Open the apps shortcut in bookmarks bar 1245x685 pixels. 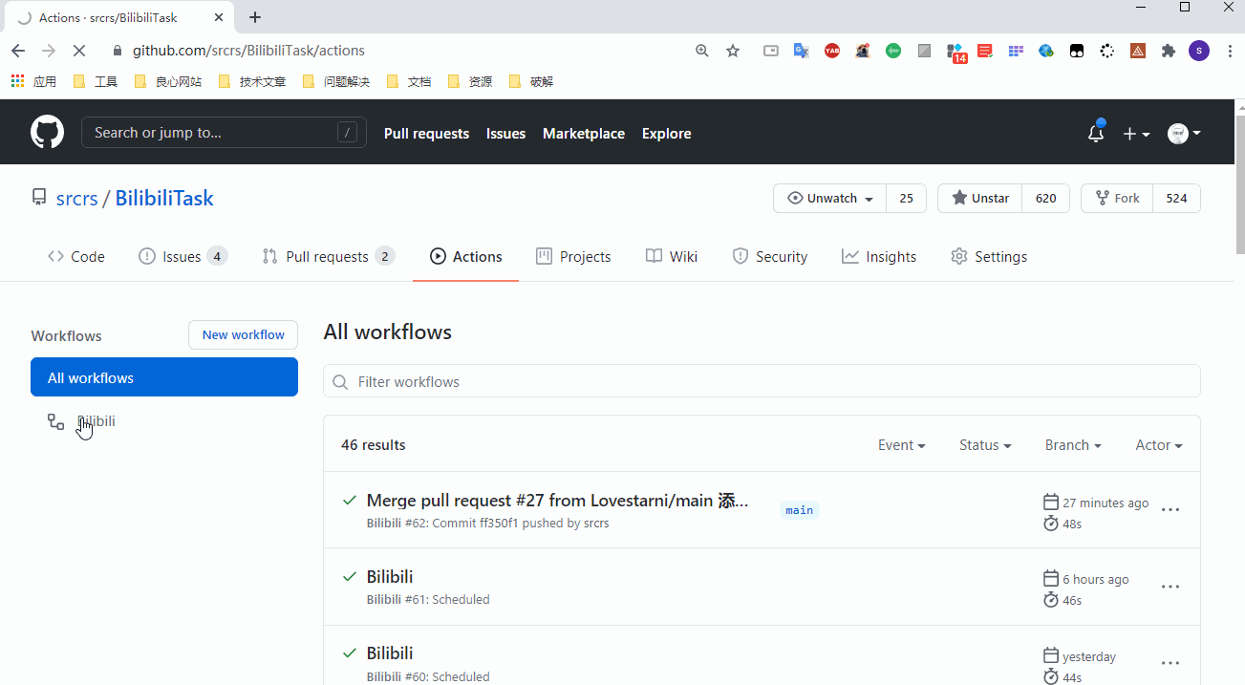(33, 81)
